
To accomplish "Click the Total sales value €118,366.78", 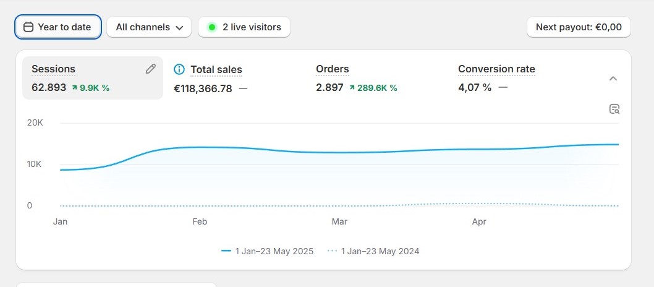I will (x=203, y=88).
